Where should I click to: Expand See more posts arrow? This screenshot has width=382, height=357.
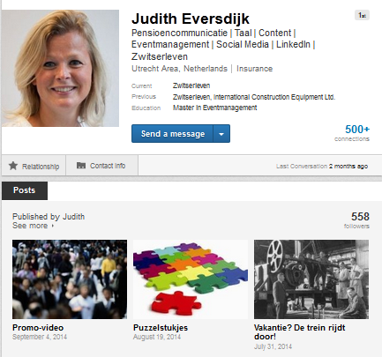53,226
